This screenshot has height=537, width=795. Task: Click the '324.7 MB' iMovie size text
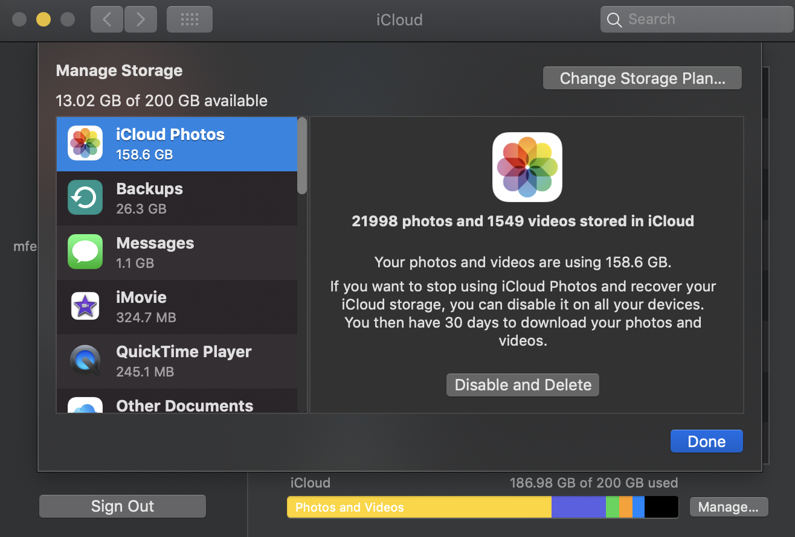(x=146, y=318)
